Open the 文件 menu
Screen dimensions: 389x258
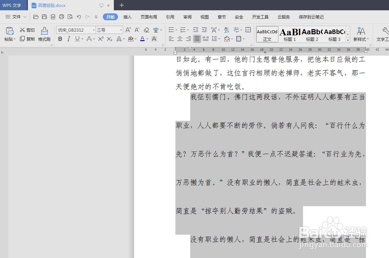click(x=16, y=16)
